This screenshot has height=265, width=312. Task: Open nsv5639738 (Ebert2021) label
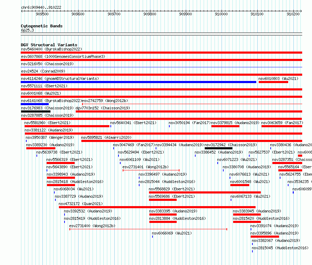coord(59,152)
